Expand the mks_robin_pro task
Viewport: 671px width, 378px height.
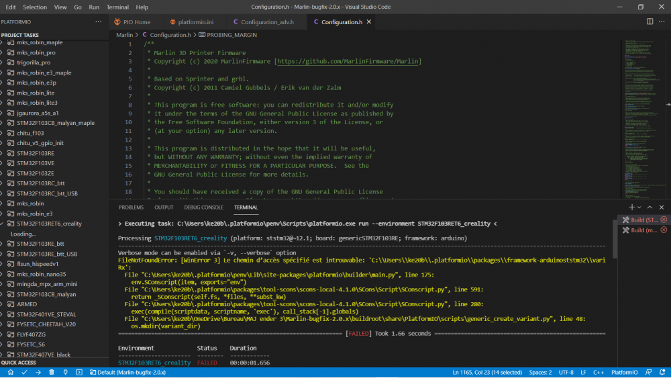(x=2, y=52)
